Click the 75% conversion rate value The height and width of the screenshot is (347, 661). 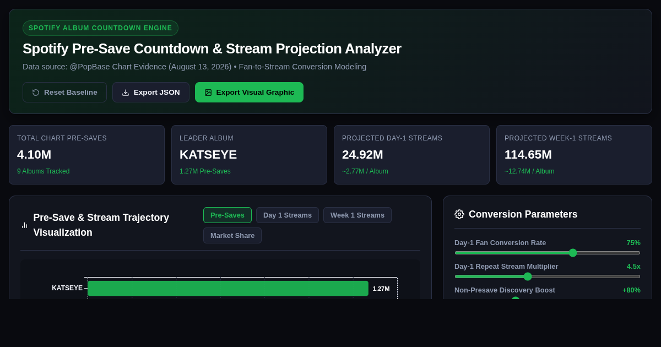(x=633, y=243)
